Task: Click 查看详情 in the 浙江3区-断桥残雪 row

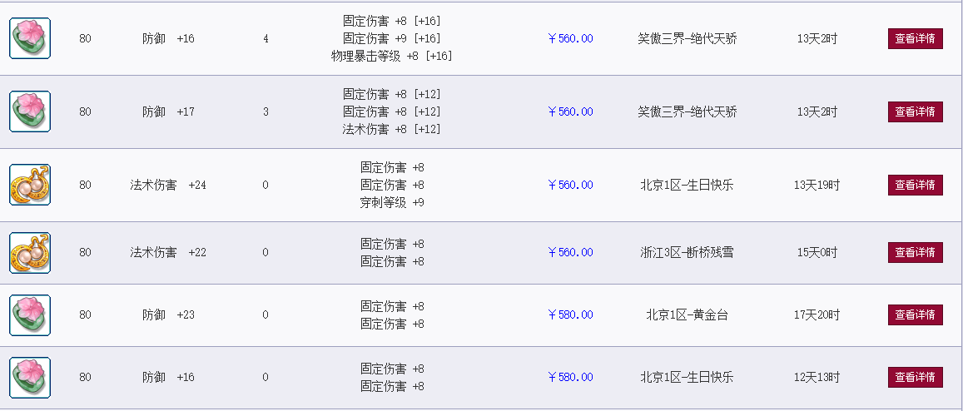Action: (915, 252)
